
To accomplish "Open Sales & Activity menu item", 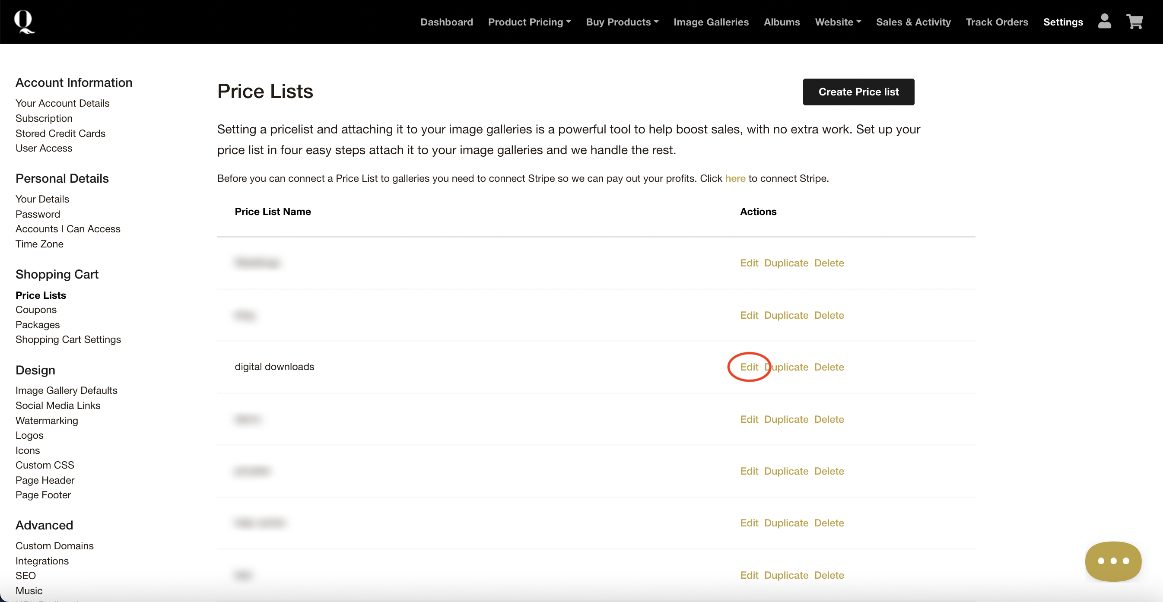I will tap(913, 22).
